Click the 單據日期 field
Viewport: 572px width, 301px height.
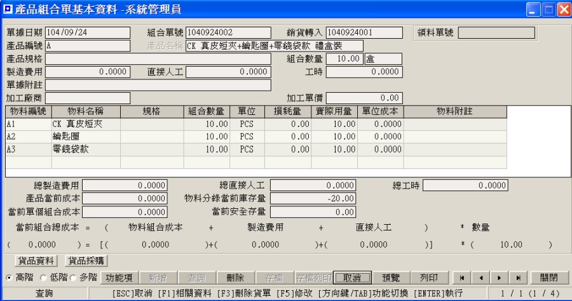coord(88,32)
